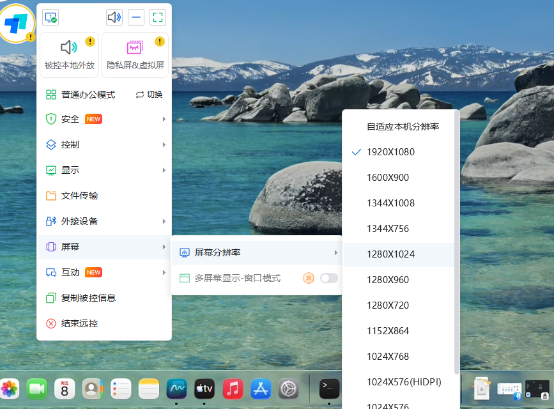The width and height of the screenshot is (554, 409).
Task: Open System Settings from the dock
Action: coord(289,389)
